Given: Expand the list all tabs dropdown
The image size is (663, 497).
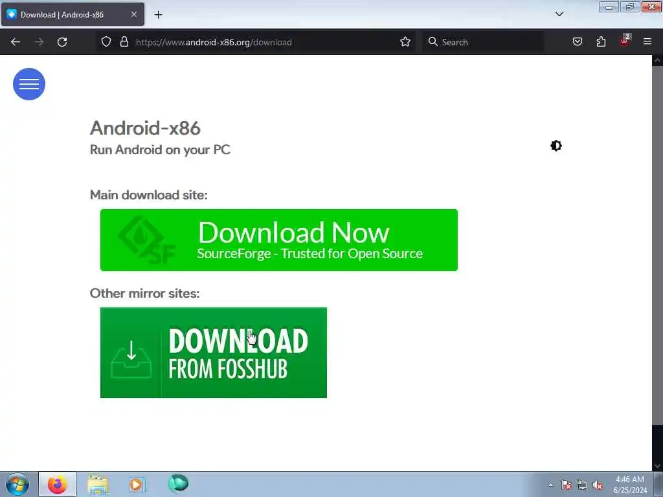Looking at the screenshot, I should [559, 14].
